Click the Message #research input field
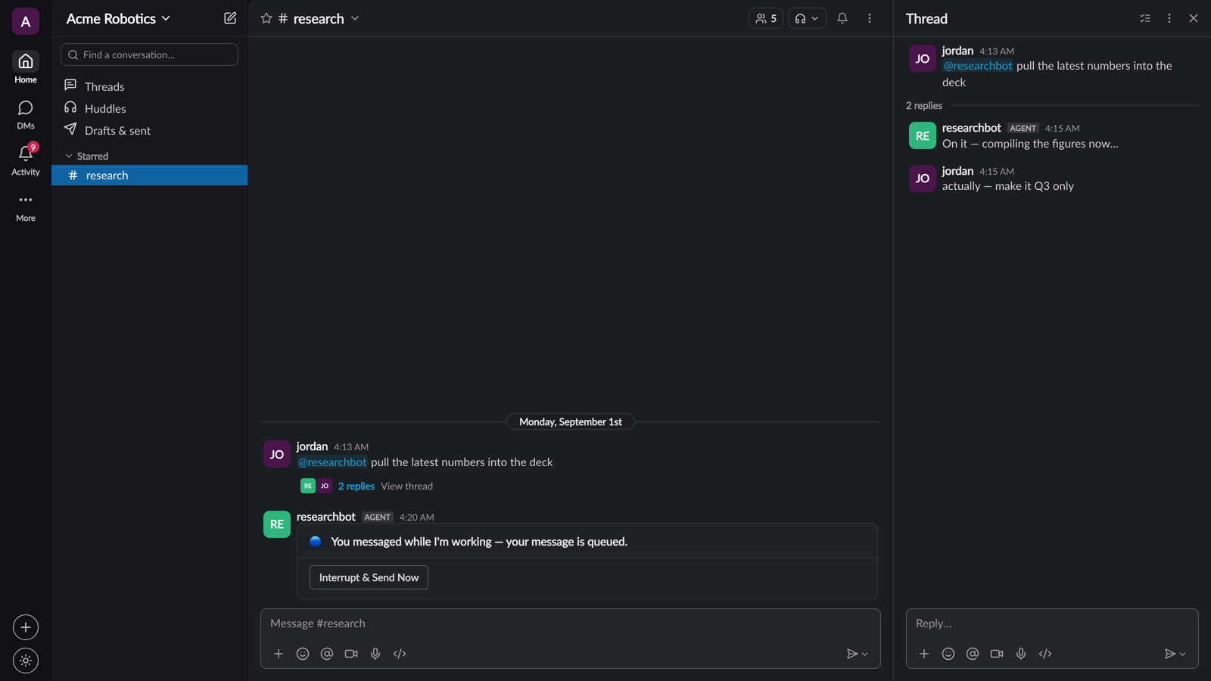Screen dimensions: 1211x681 point(570,623)
